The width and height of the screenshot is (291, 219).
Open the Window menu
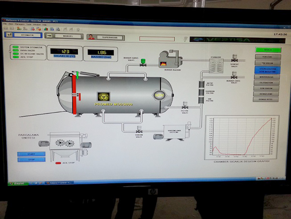[x=37, y=25]
